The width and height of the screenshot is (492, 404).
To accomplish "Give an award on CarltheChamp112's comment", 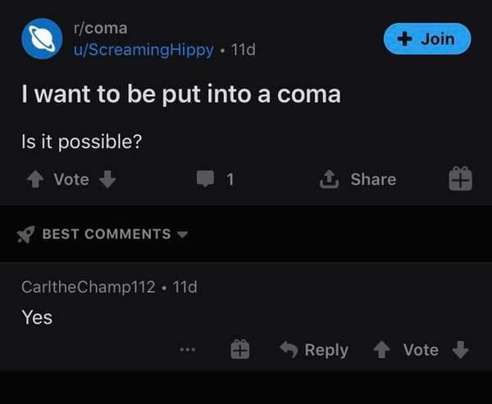I will coord(240,349).
